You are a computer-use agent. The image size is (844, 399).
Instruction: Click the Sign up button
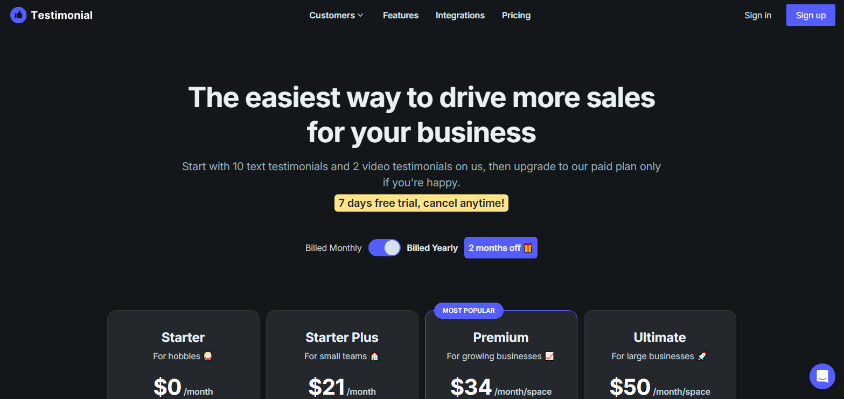click(x=811, y=15)
